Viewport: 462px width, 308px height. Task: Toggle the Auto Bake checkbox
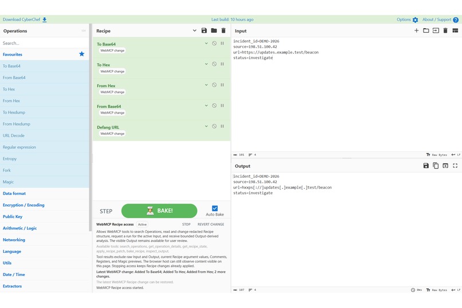[x=215, y=208]
